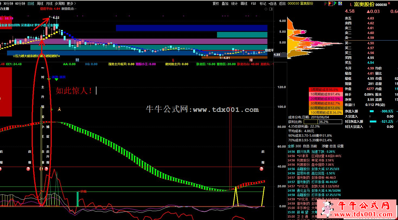This screenshot has height=220, width=398.
Task: Click the red ball marker at far right
Action: coord(261,169)
